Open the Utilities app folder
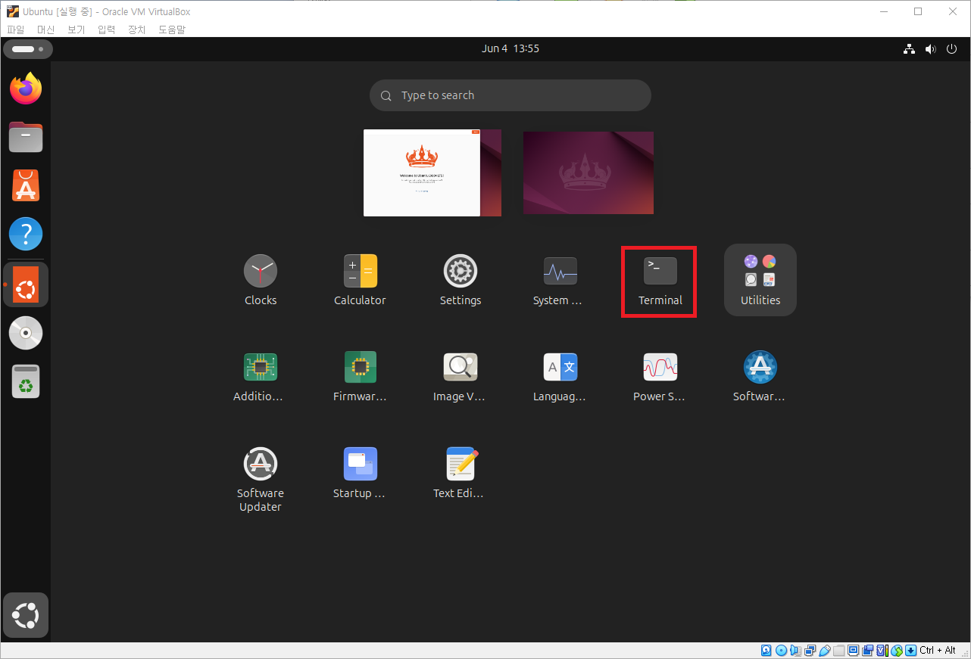This screenshot has height=659, width=971. (760, 279)
